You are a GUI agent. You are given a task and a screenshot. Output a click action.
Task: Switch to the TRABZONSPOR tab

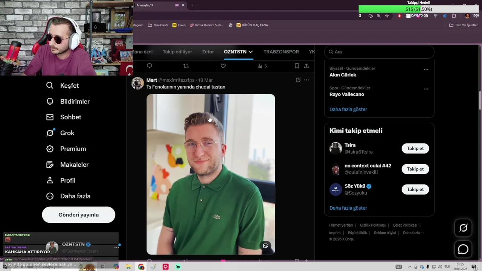pos(281,52)
